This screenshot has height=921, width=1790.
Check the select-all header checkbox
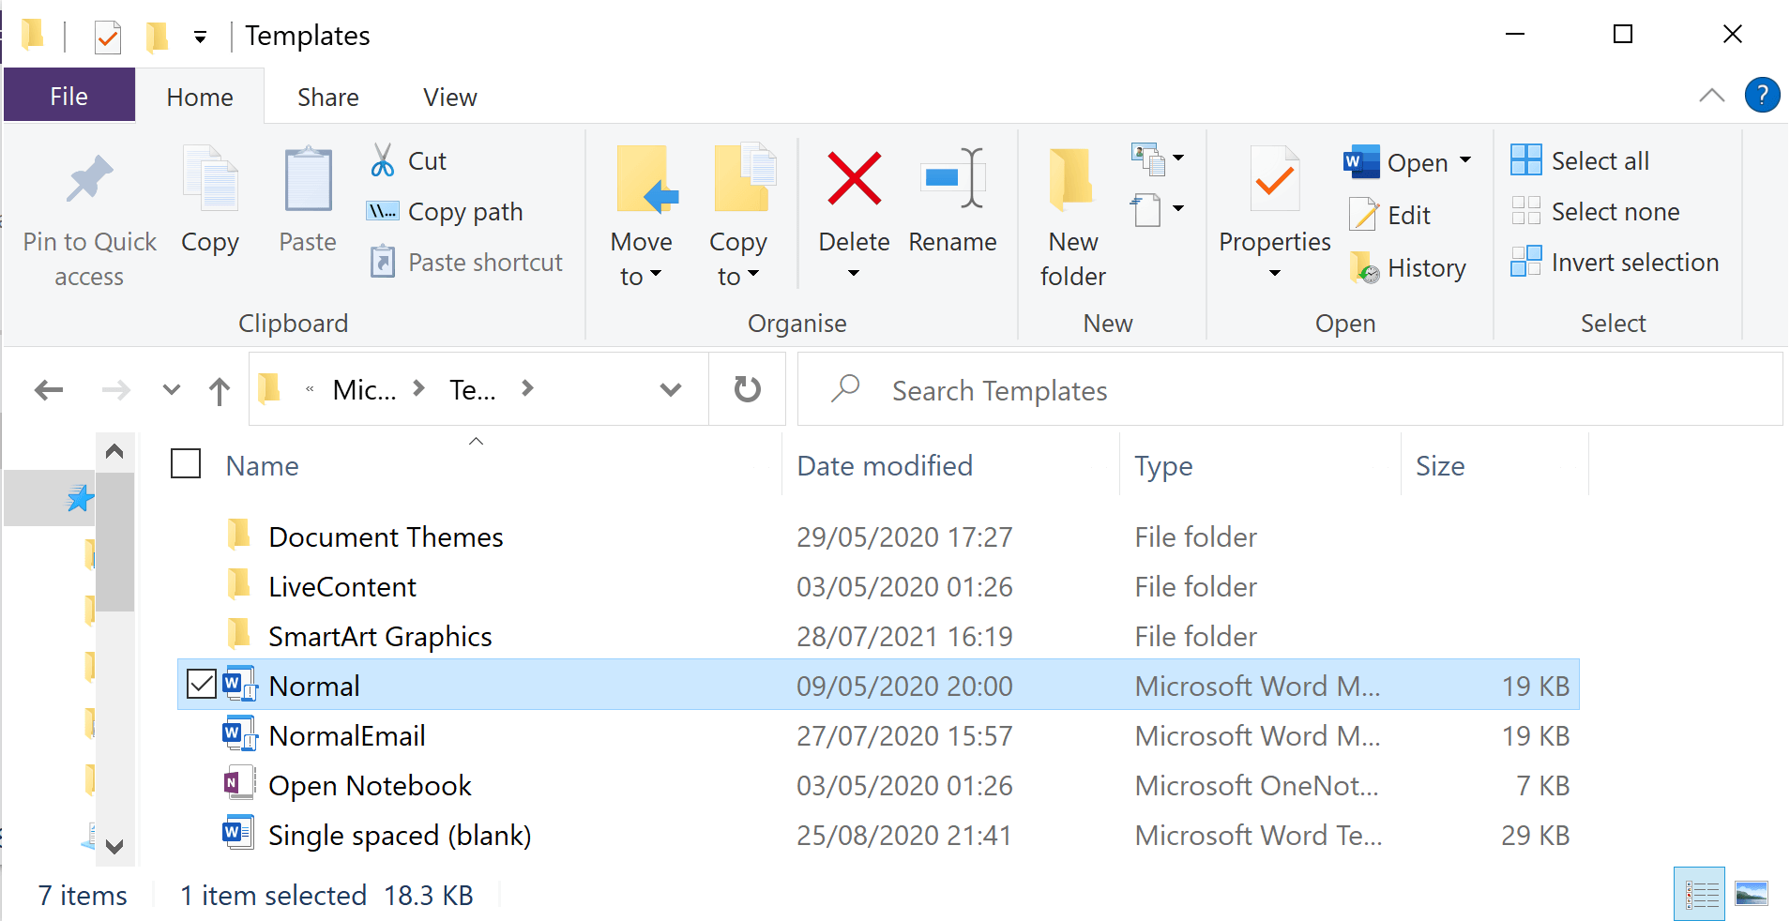(185, 462)
